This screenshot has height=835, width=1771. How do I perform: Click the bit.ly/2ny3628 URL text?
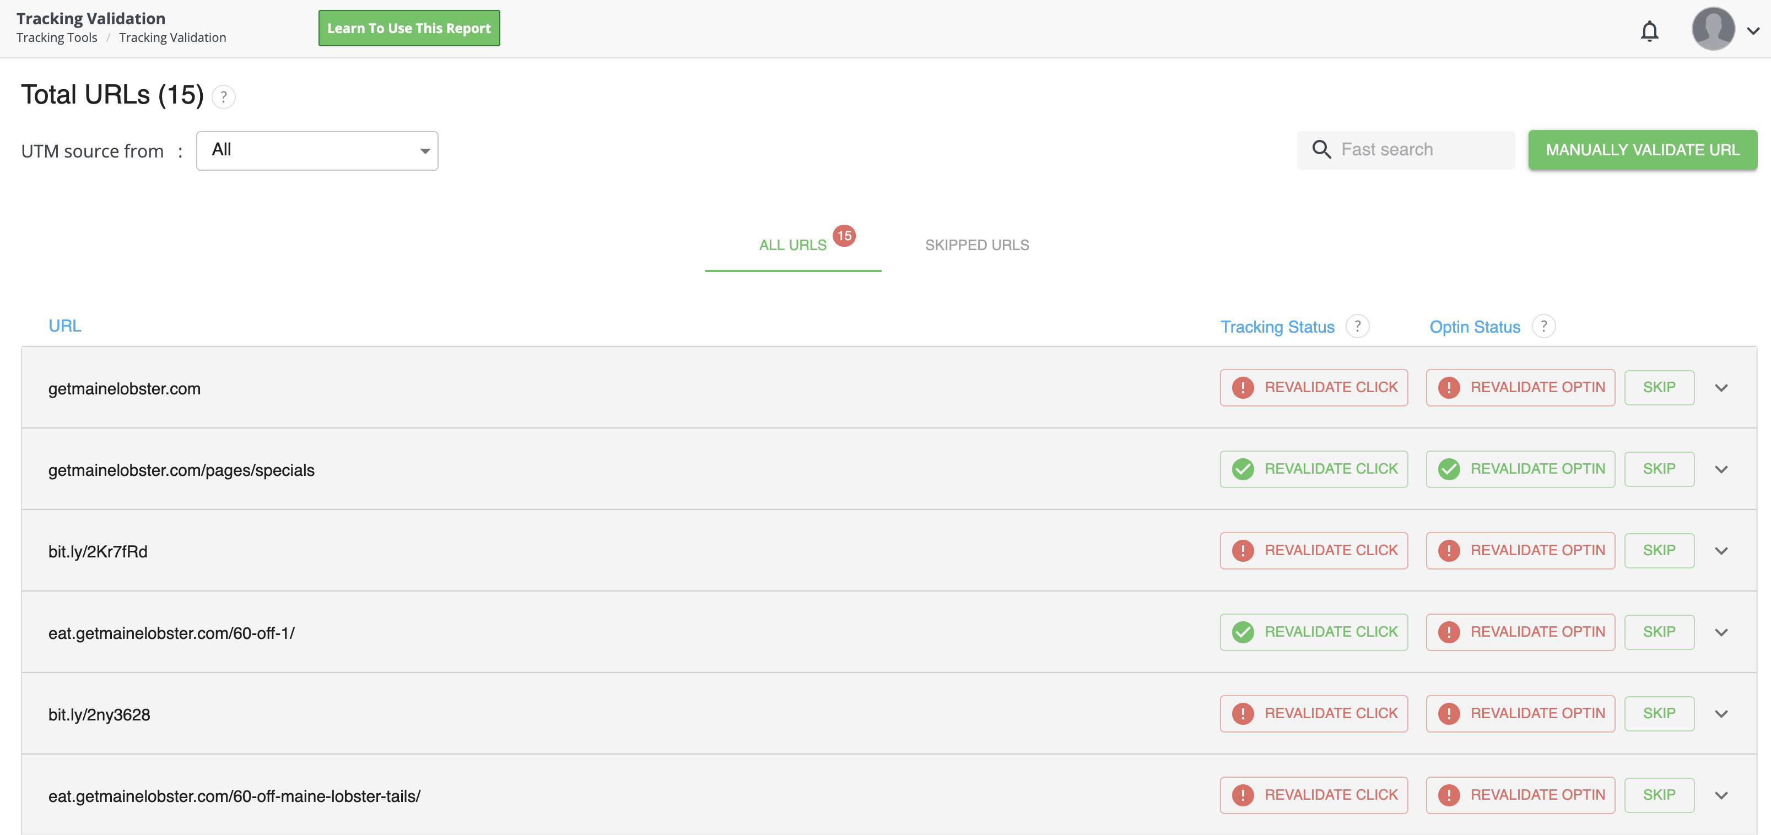tap(99, 715)
